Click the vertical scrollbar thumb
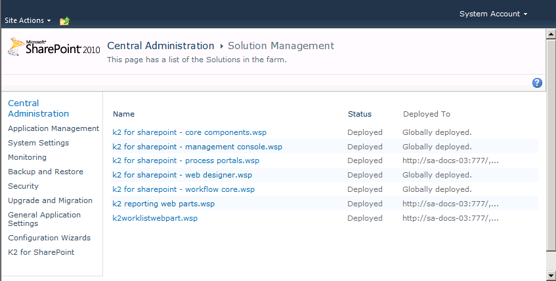 click(551, 144)
